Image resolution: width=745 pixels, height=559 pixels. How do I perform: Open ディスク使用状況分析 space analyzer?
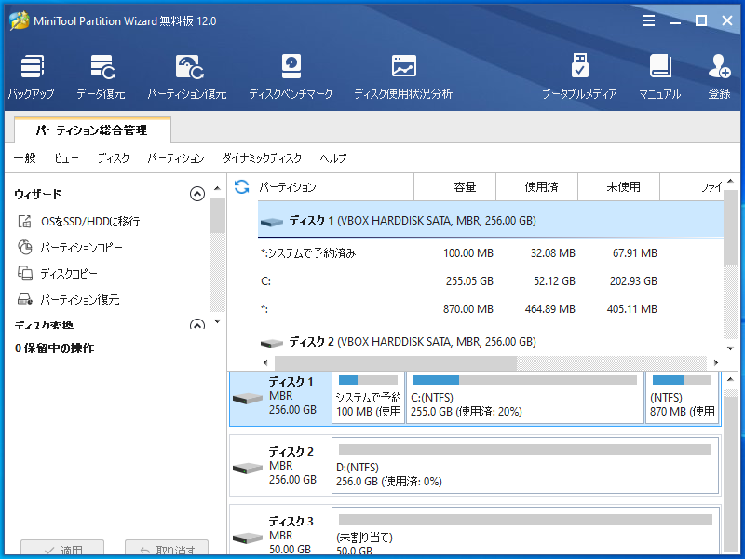(403, 76)
